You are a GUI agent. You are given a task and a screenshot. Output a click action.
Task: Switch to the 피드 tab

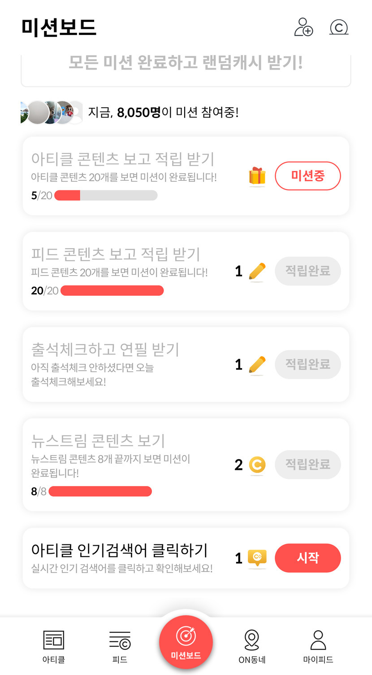click(x=120, y=646)
